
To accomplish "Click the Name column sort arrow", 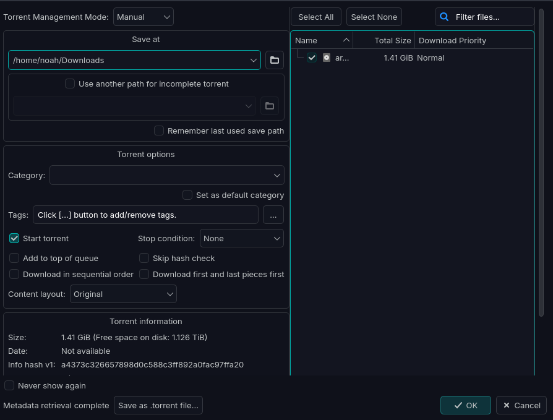I will 346,40.
